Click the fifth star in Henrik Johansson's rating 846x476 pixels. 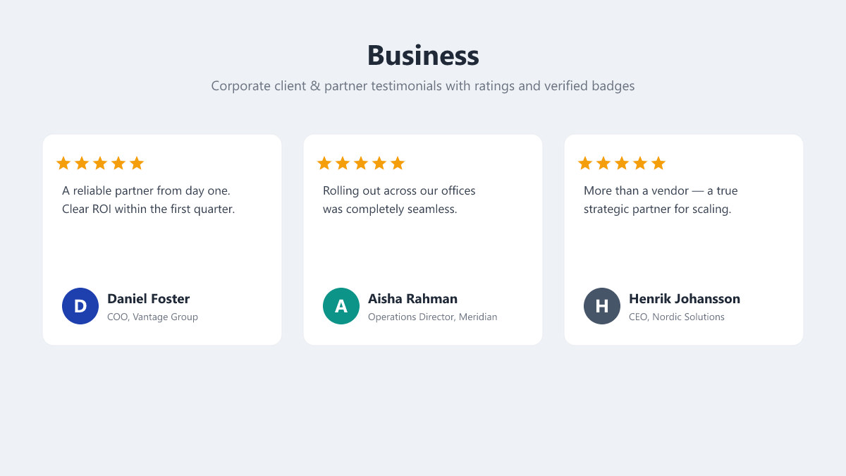pos(658,164)
